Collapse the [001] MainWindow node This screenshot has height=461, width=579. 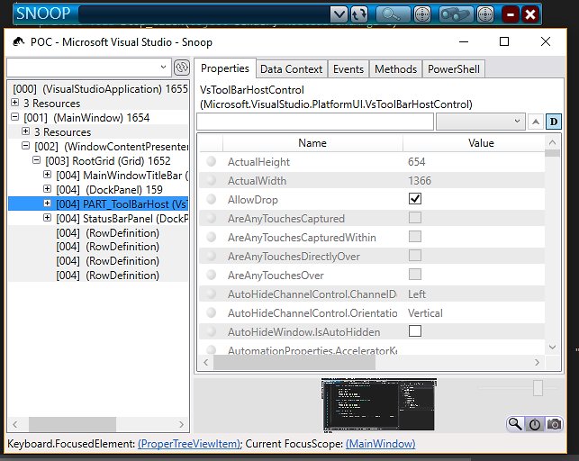14,117
